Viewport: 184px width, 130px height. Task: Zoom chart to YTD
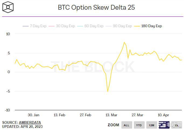coord(139,125)
